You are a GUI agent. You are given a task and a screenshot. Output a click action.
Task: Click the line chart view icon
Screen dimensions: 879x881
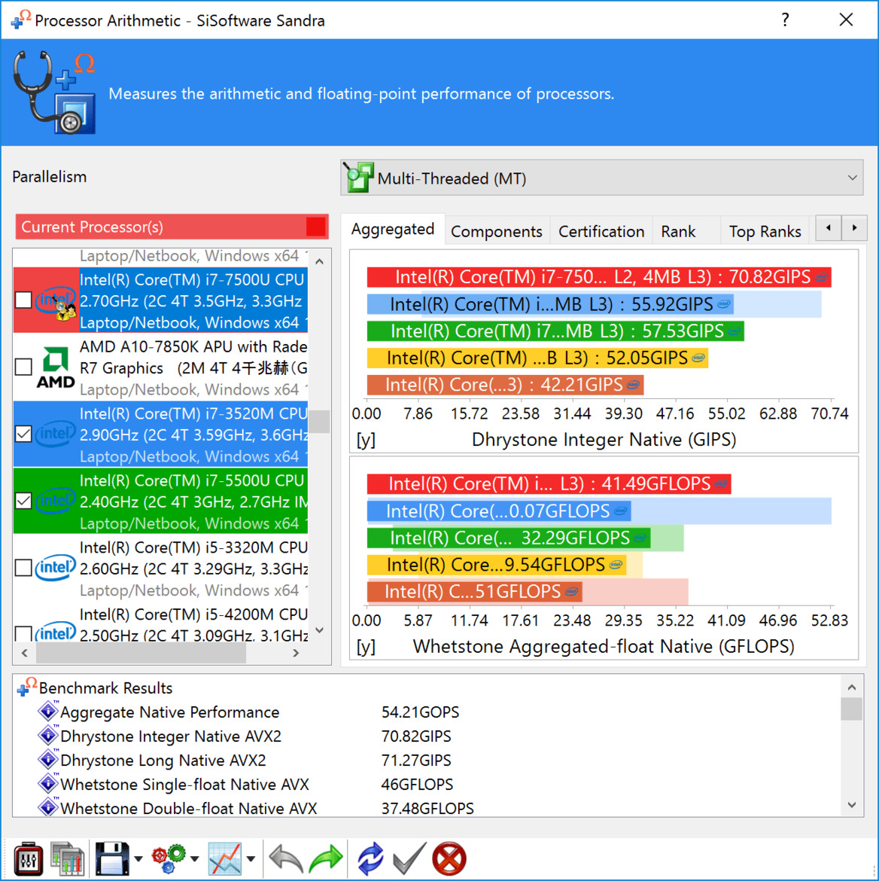[x=225, y=858]
